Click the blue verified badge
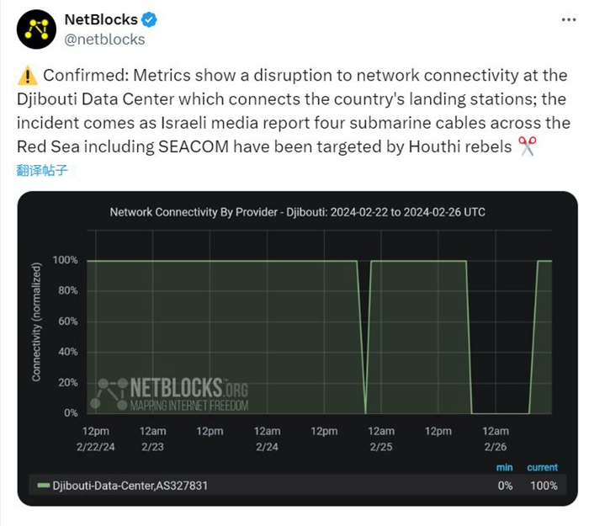 click(151, 19)
